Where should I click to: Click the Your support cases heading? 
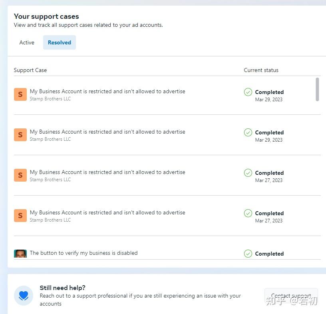pyautogui.click(x=46, y=16)
